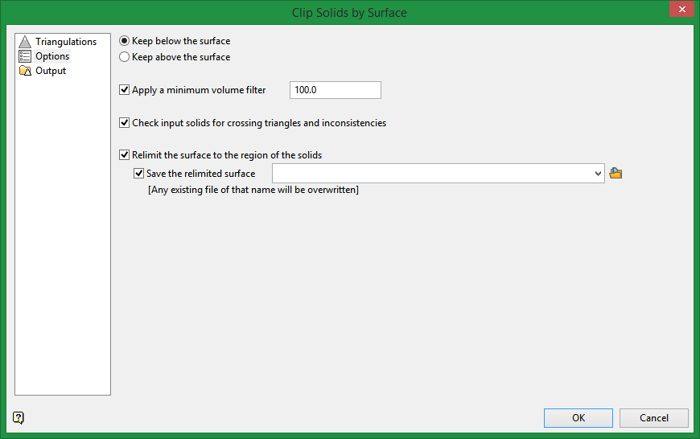
Task: Switch to the Options page
Action: (x=52, y=56)
